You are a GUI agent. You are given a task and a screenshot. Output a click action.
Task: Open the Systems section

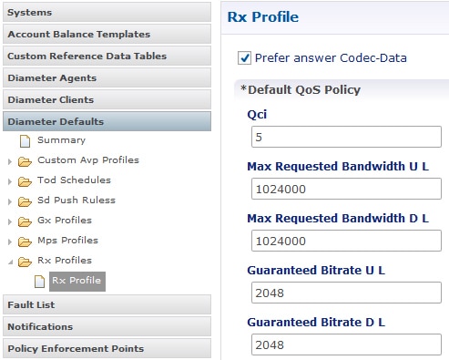coord(107,13)
